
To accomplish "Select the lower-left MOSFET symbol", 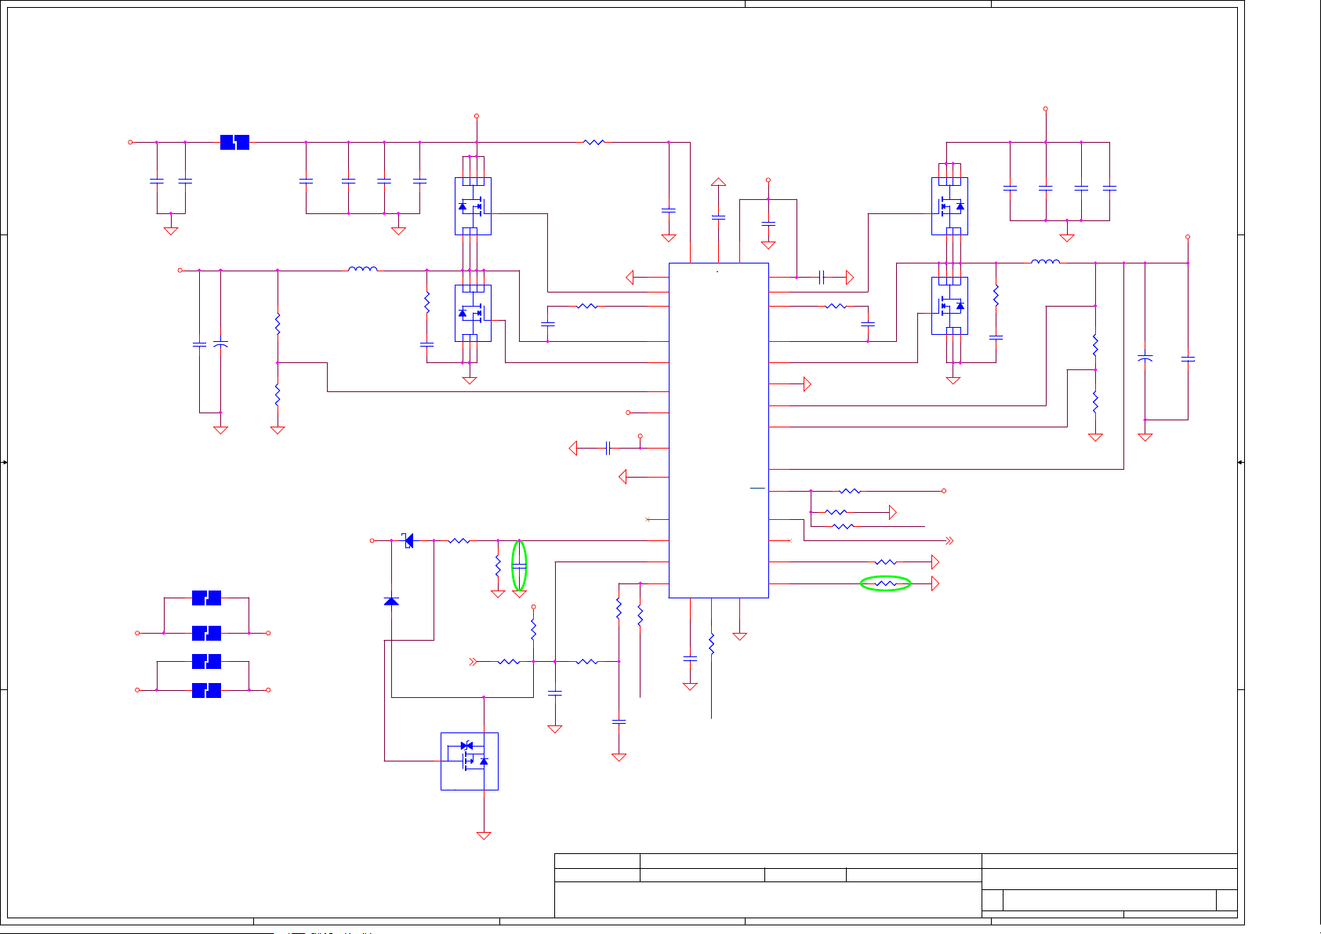I will click(x=473, y=313).
